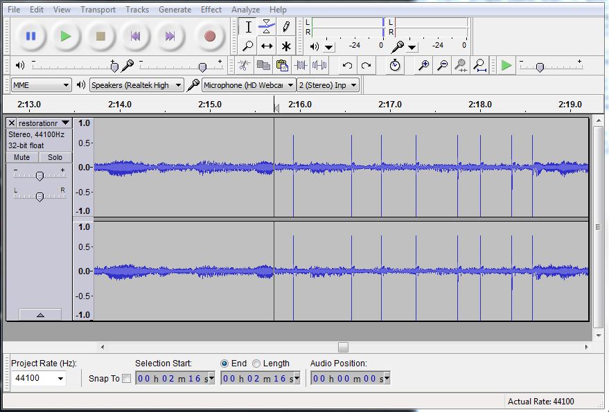Click the Cut (scissors) icon
This screenshot has height=412, width=609.
244,65
